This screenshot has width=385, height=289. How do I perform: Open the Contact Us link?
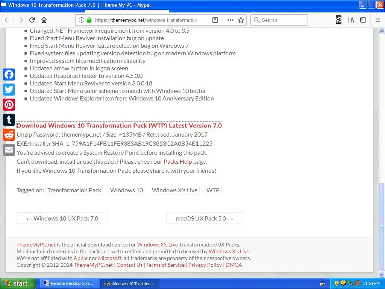pyautogui.click(x=129, y=265)
